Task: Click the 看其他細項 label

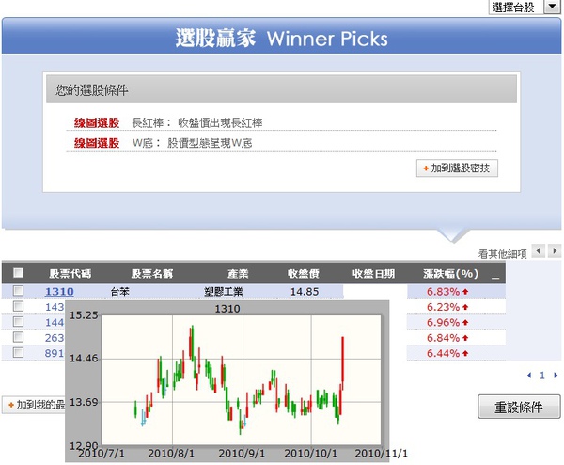Action: coord(503,254)
